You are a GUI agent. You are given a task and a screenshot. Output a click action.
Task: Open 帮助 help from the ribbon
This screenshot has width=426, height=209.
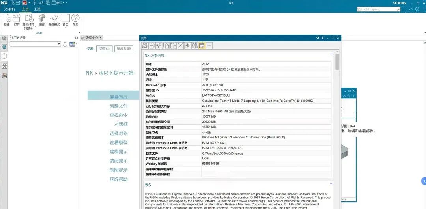[x=75, y=20]
